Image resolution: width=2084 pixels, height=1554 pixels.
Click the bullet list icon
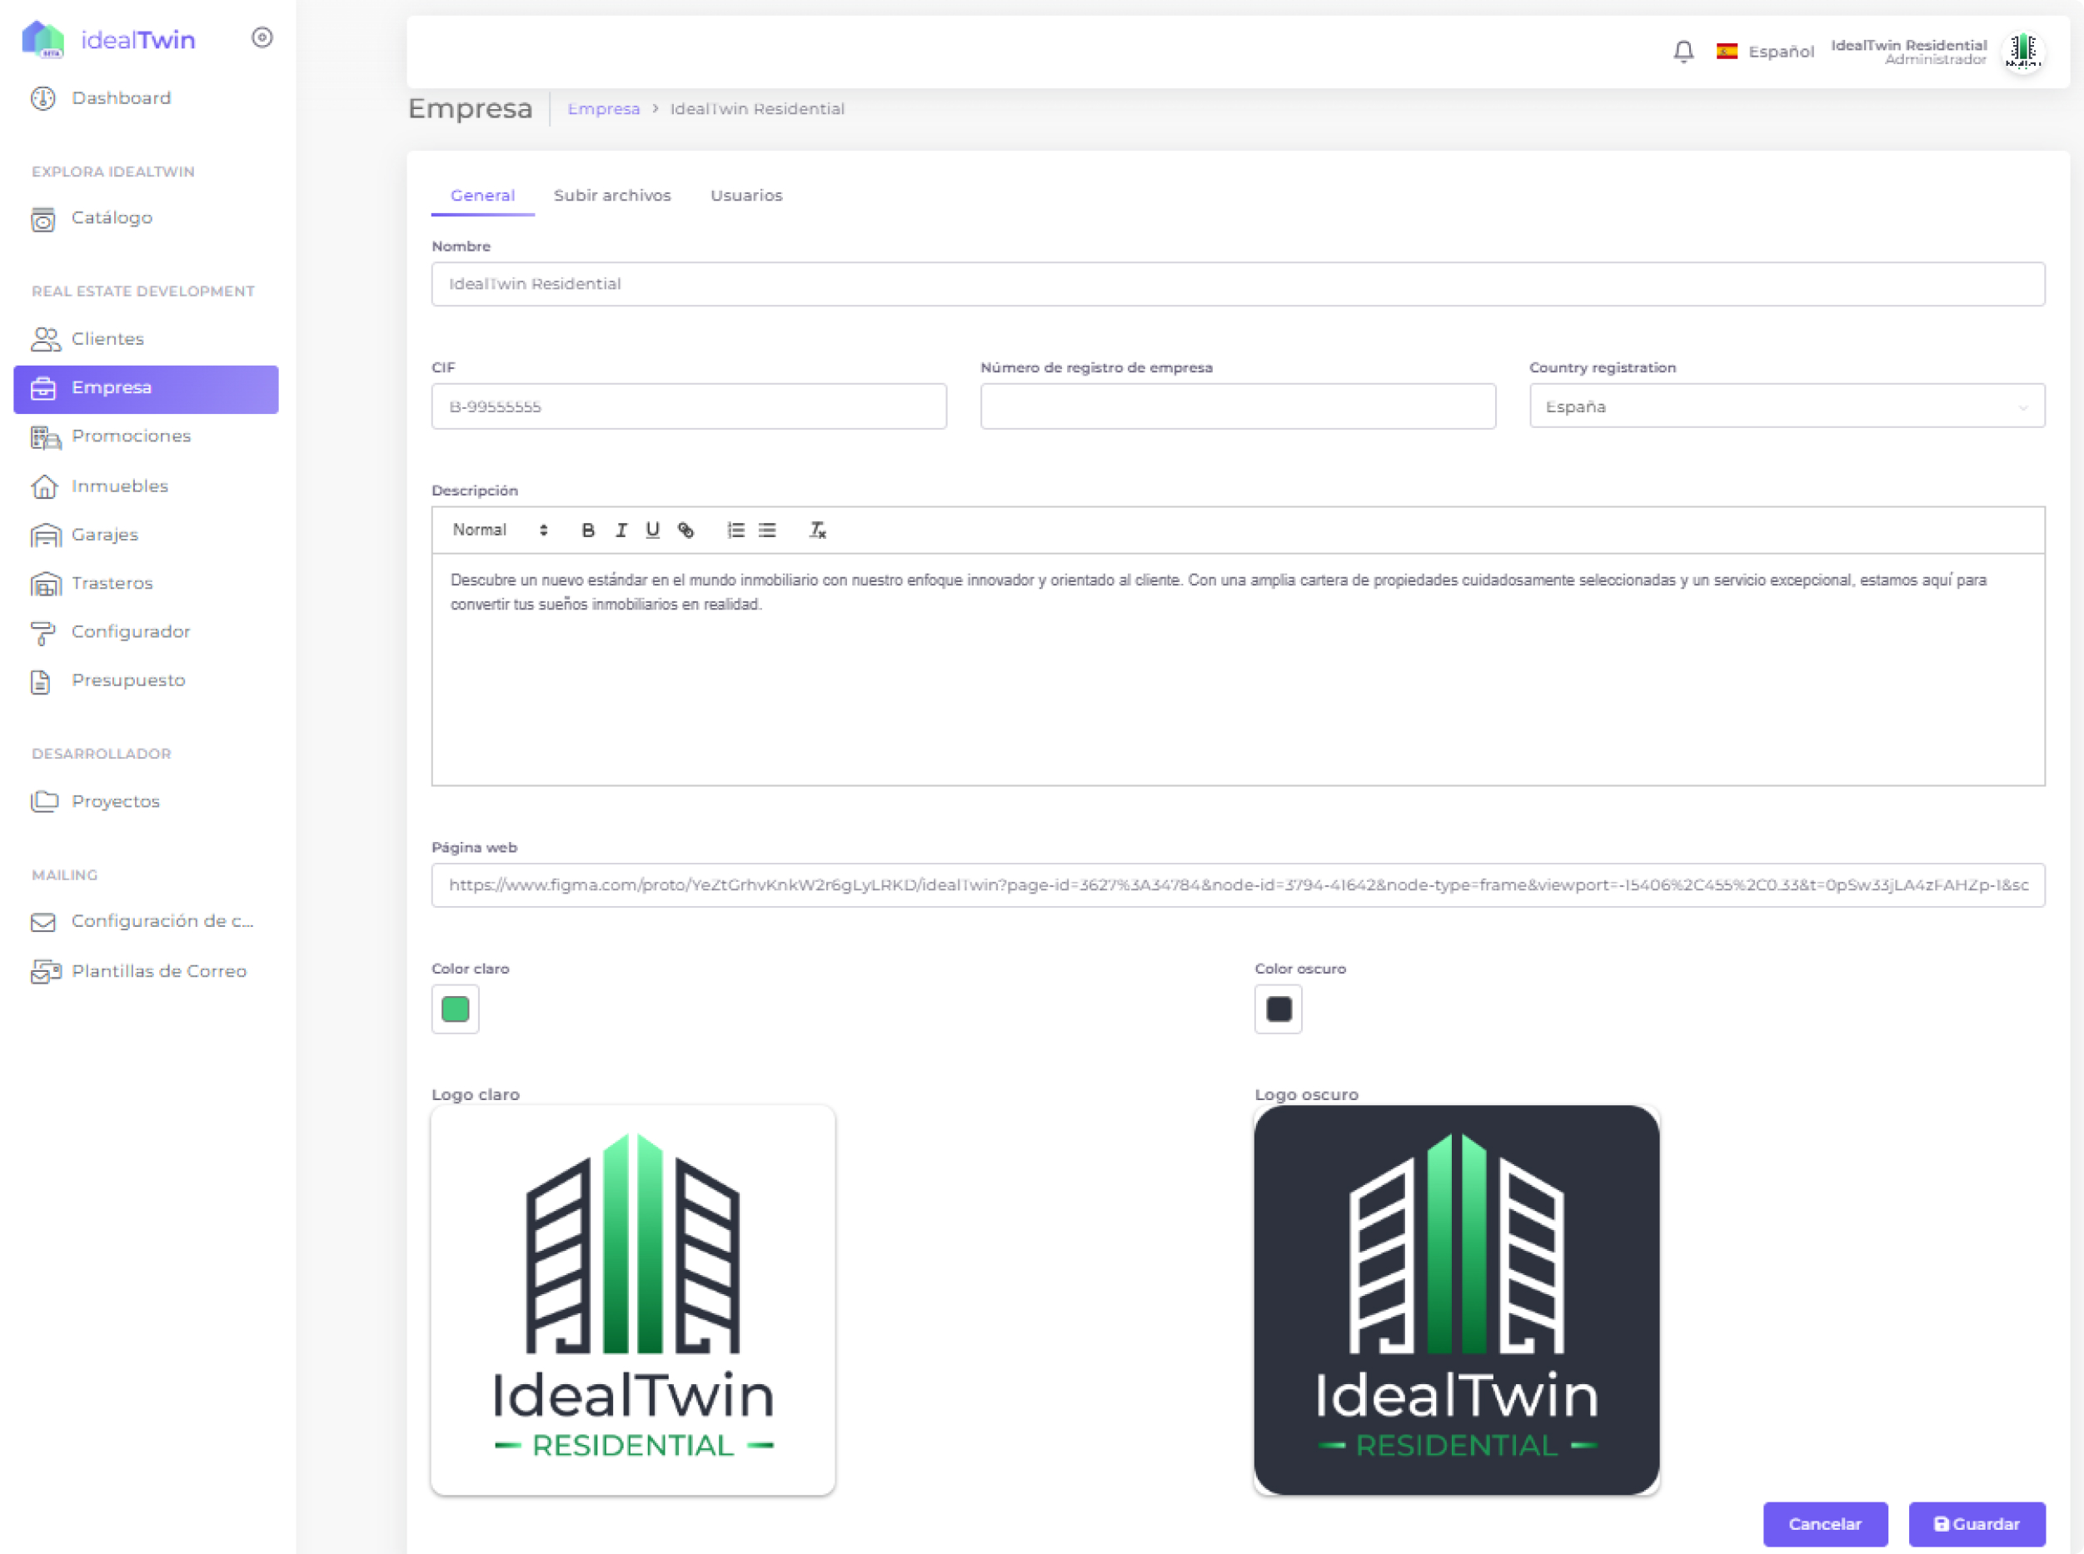pyautogui.click(x=768, y=530)
